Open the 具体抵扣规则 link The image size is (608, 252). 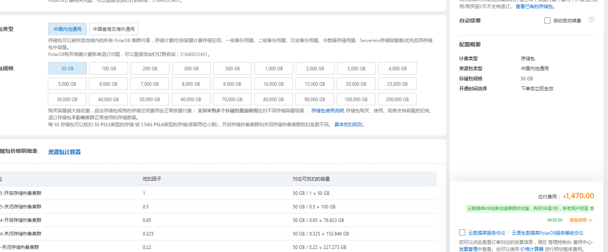pos(348,125)
